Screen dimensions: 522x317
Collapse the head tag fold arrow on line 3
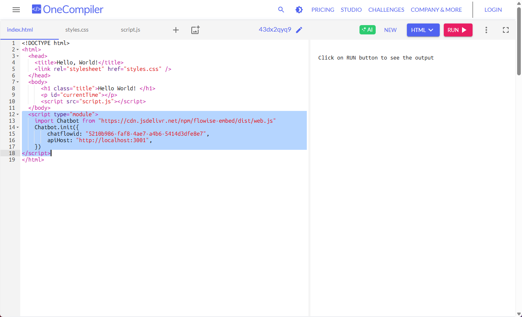tap(18, 56)
